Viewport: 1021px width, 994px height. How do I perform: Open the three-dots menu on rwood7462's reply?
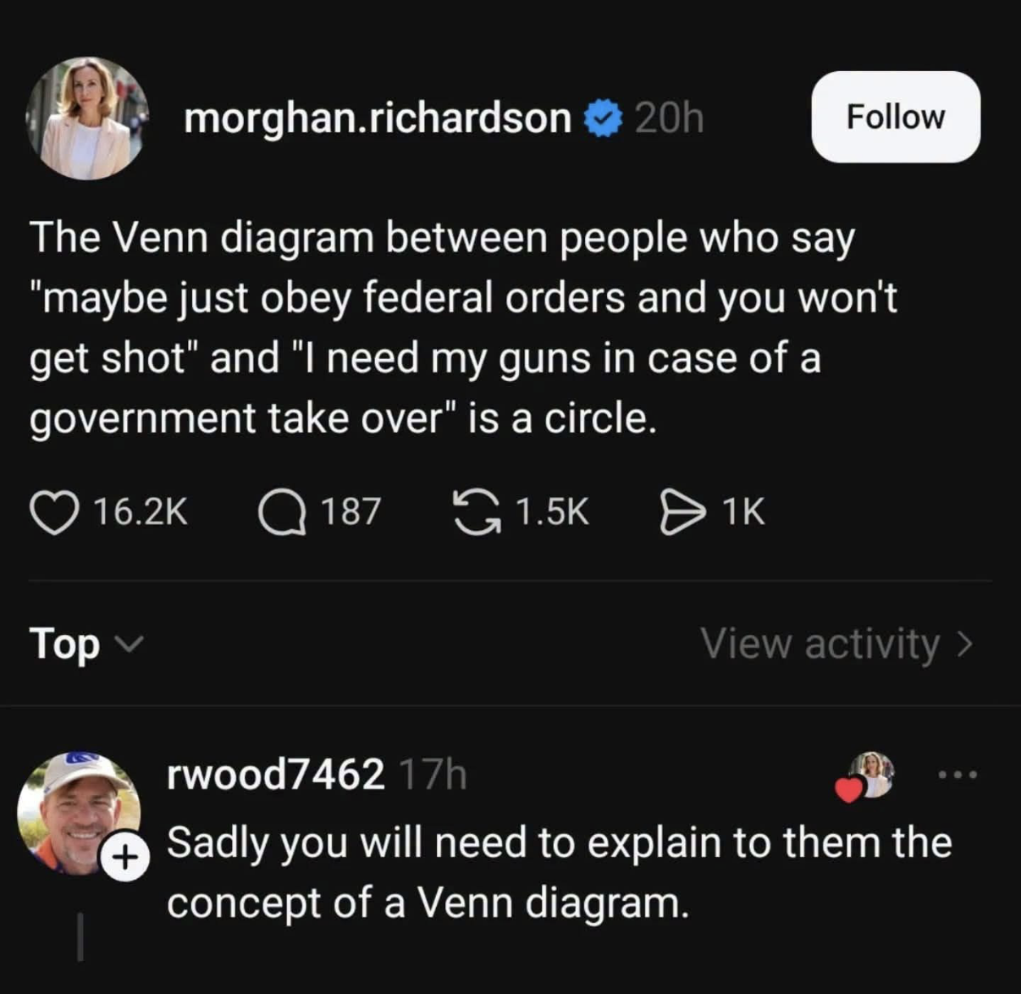pyautogui.click(x=958, y=773)
